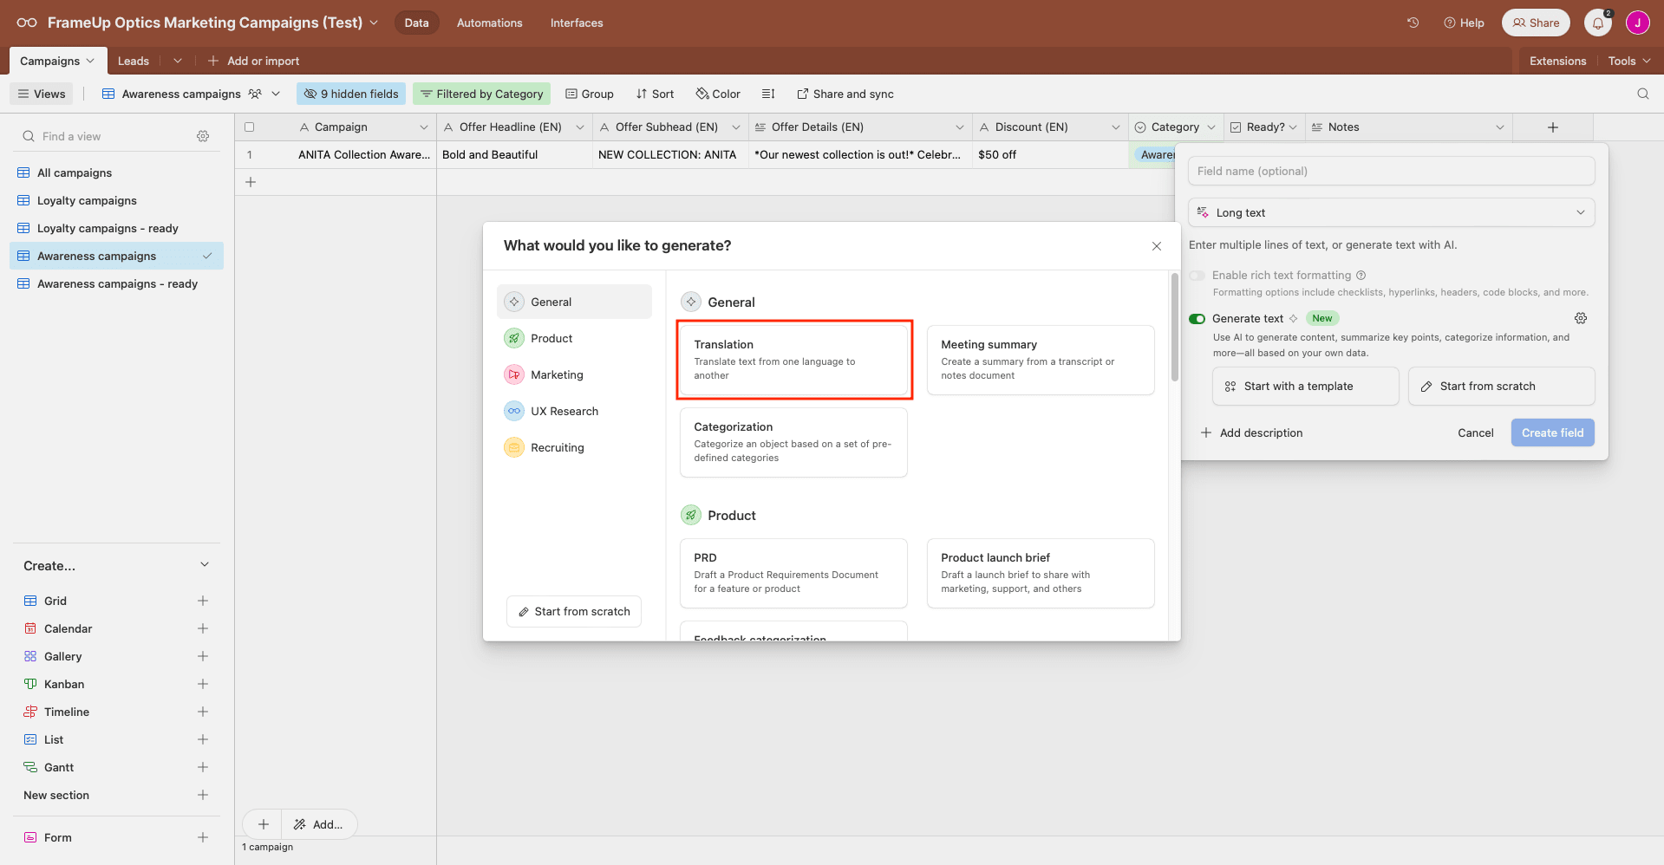Viewport: 1664px width, 865px height.
Task: Open the Leads table tab
Action: coord(133,61)
